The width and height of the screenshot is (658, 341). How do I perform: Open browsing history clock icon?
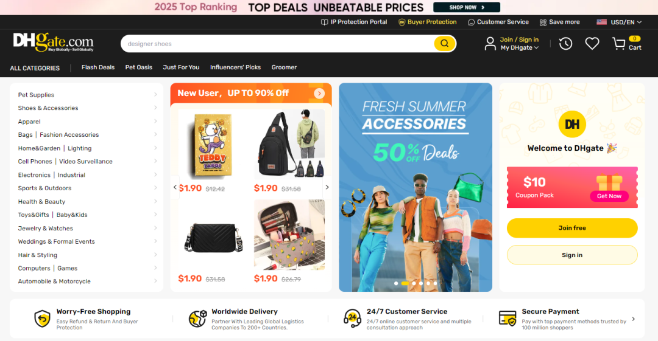565,44
